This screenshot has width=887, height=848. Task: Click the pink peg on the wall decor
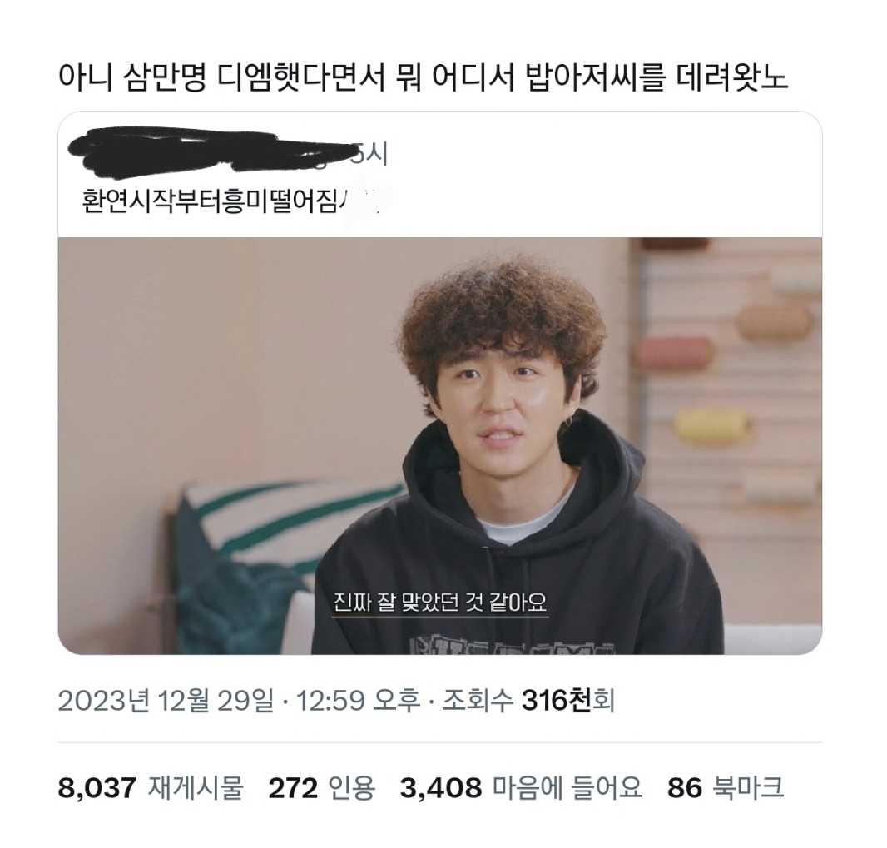[x=673, y=354]
